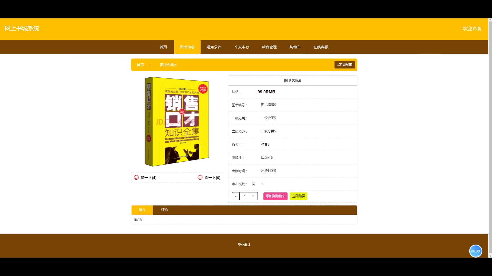Open the 通知公告 menu item

[214, 47]
